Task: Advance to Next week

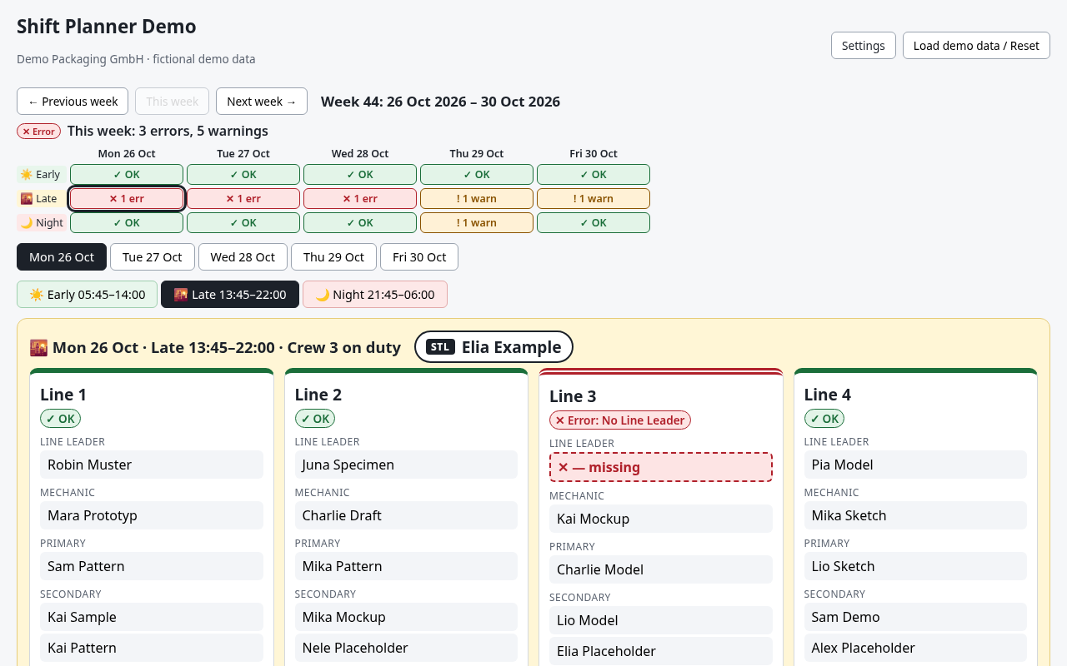Action: (262, 102)
